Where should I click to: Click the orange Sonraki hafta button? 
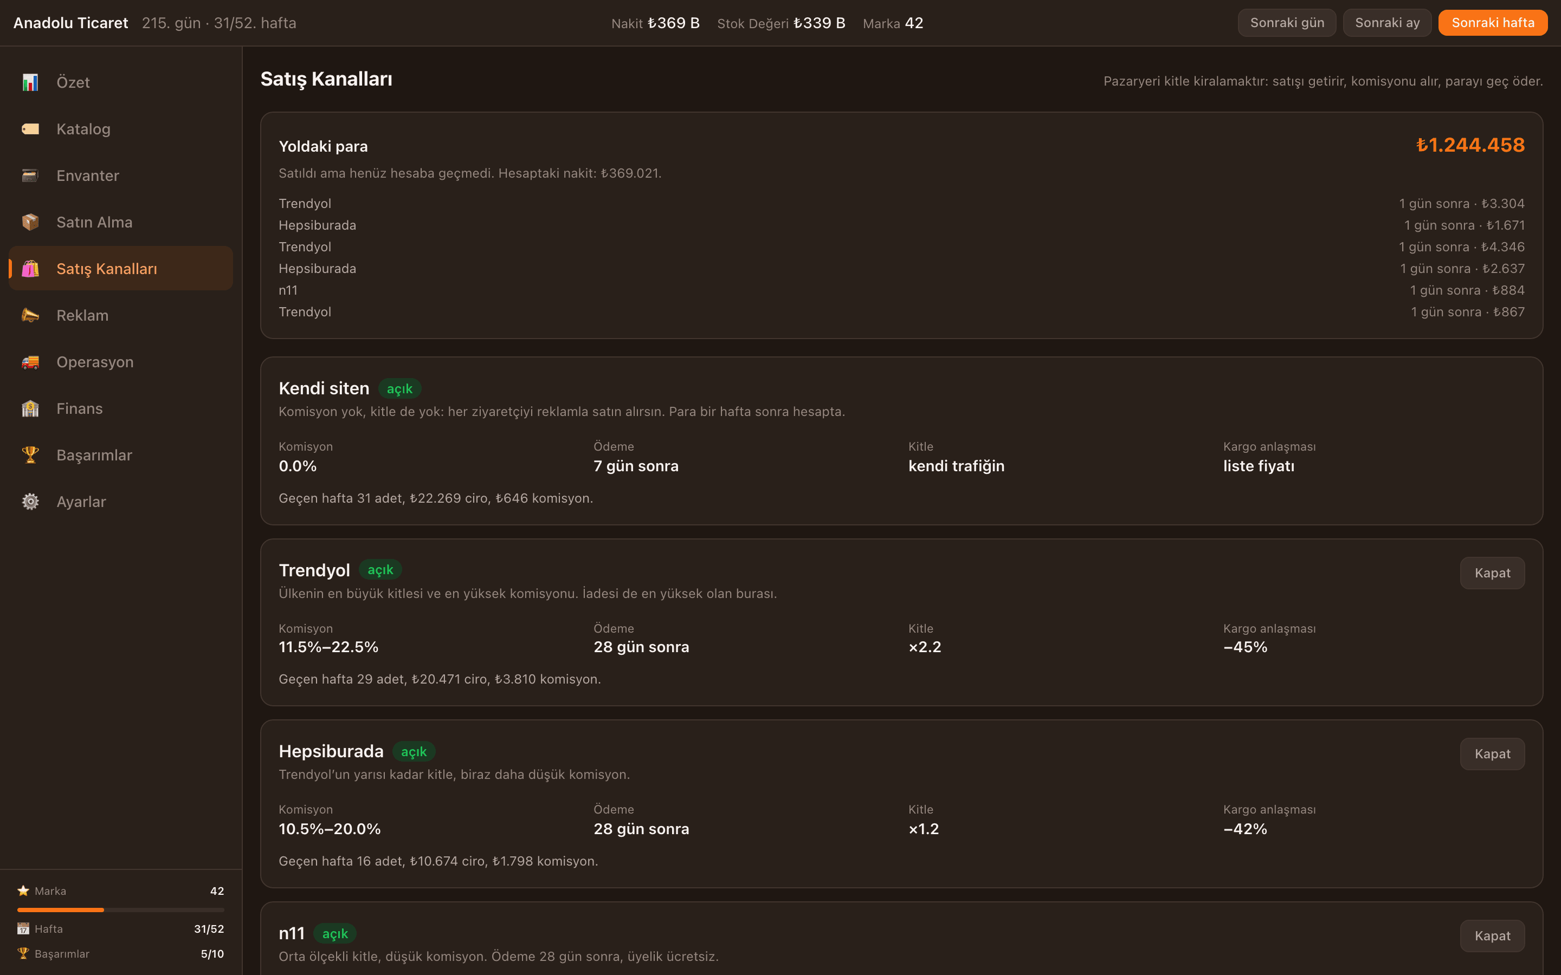[1493, 23]
